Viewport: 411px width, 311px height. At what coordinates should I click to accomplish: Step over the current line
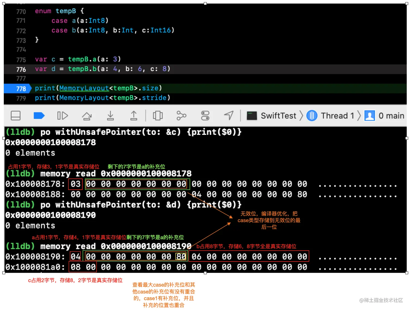[87, 116]
